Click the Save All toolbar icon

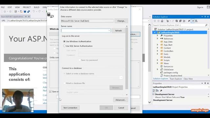click(x=29, y=12)
